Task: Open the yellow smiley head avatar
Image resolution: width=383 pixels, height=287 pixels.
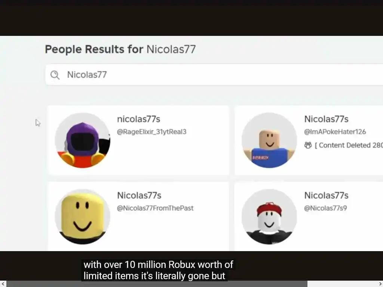Action: (x=83, y=217)
